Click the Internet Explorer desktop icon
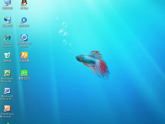The height and width of the screenshot is (124, 165). (x=8, y=38)
